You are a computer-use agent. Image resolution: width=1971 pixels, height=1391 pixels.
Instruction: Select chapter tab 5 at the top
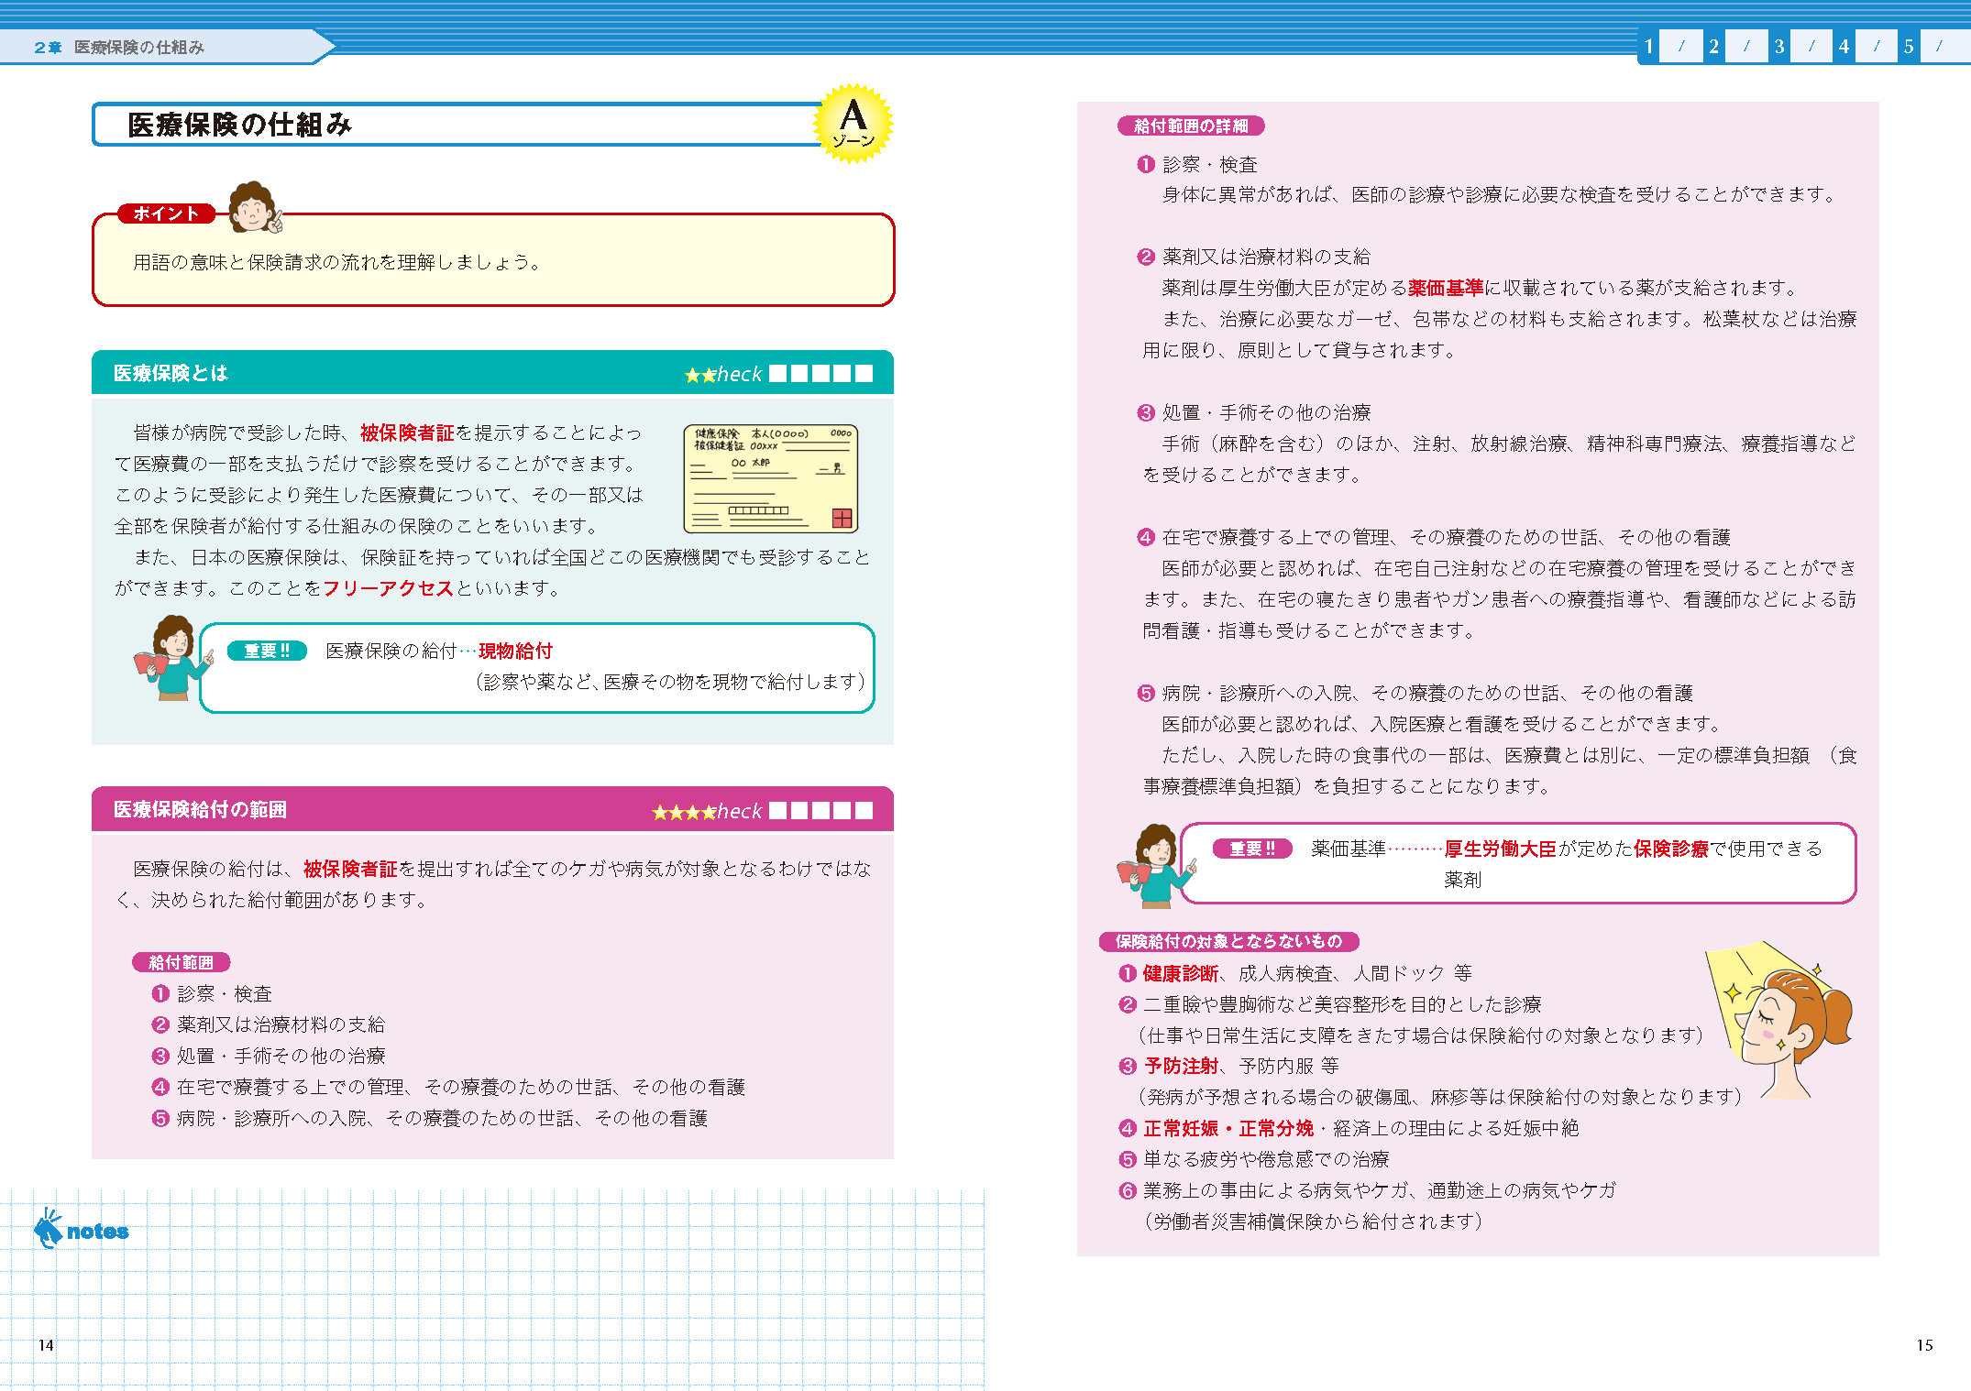tap(1909, 46)
